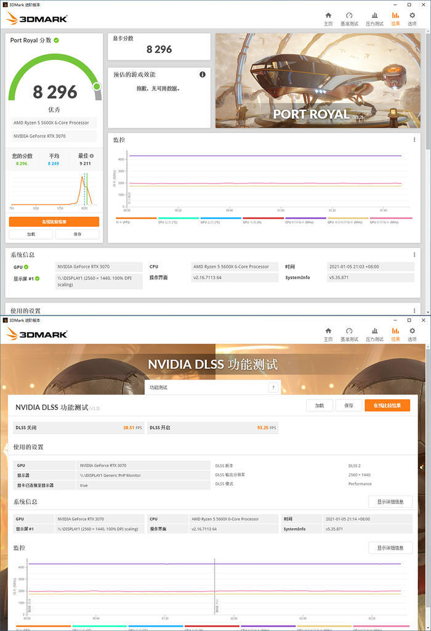Screen dimensions: 431x631
Task: Click the question mark button beside 功能测试
Action: pos(273,387)
